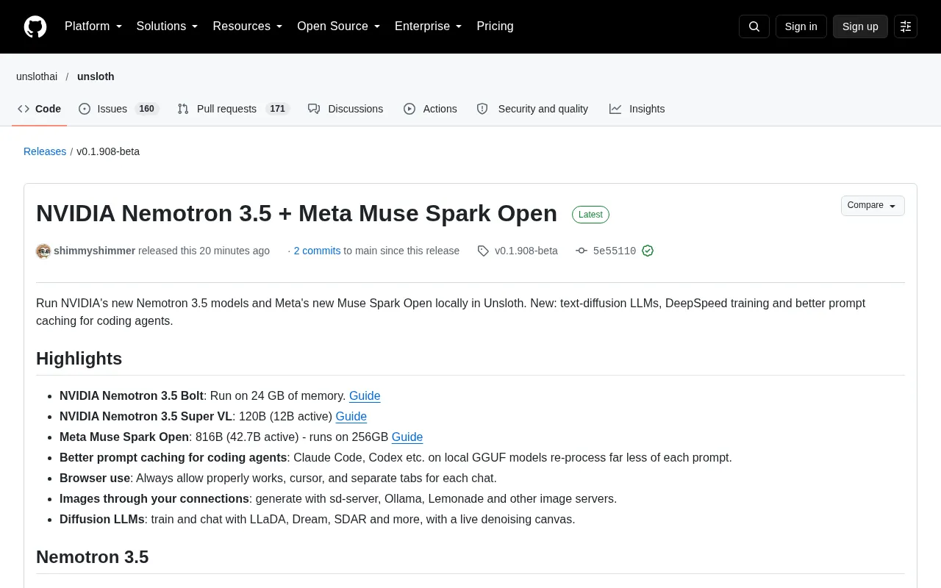This screenshot has width=941, height=588.
Task: Click the Actions play icon
Action: (x=409, y=109)
